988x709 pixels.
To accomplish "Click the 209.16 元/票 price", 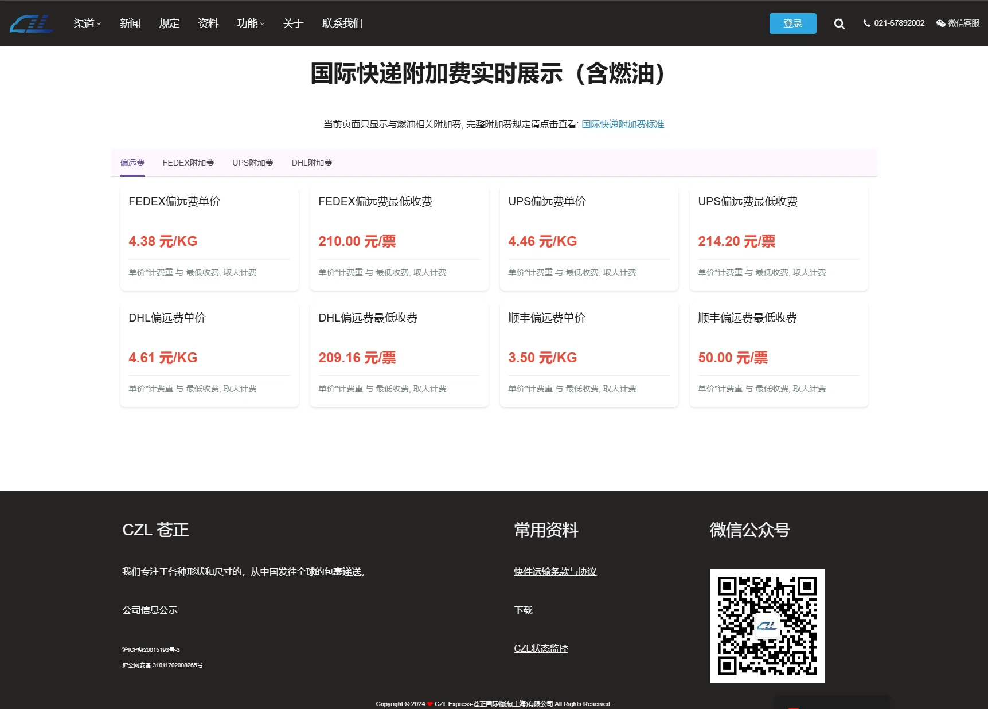I will pos(357,358).
